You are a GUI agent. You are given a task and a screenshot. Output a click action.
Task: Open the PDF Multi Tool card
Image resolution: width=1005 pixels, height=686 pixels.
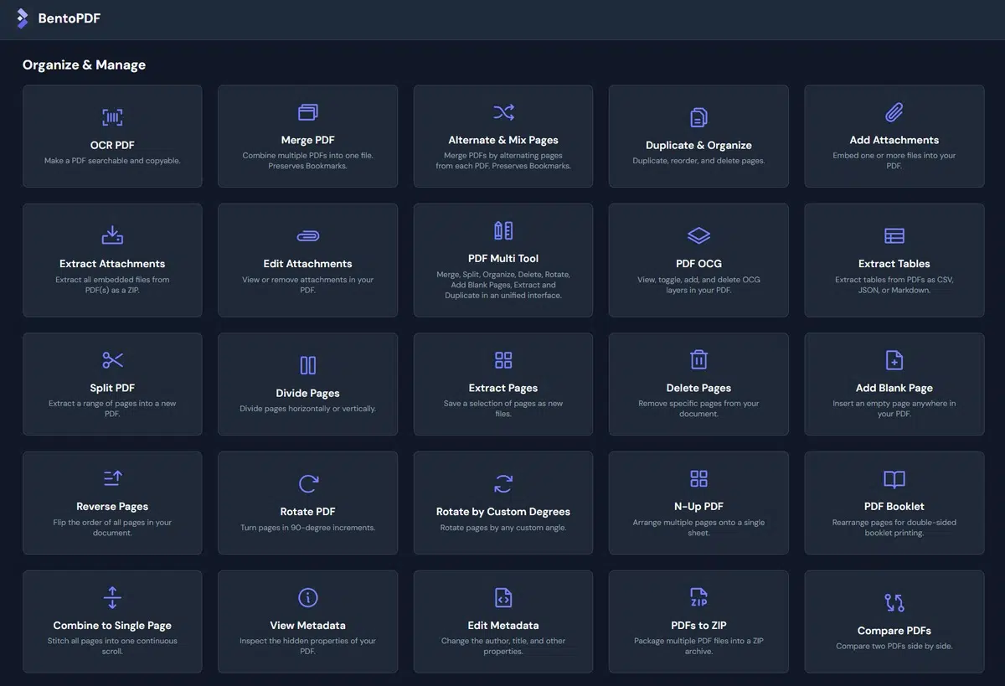click(x=503, y=260)
